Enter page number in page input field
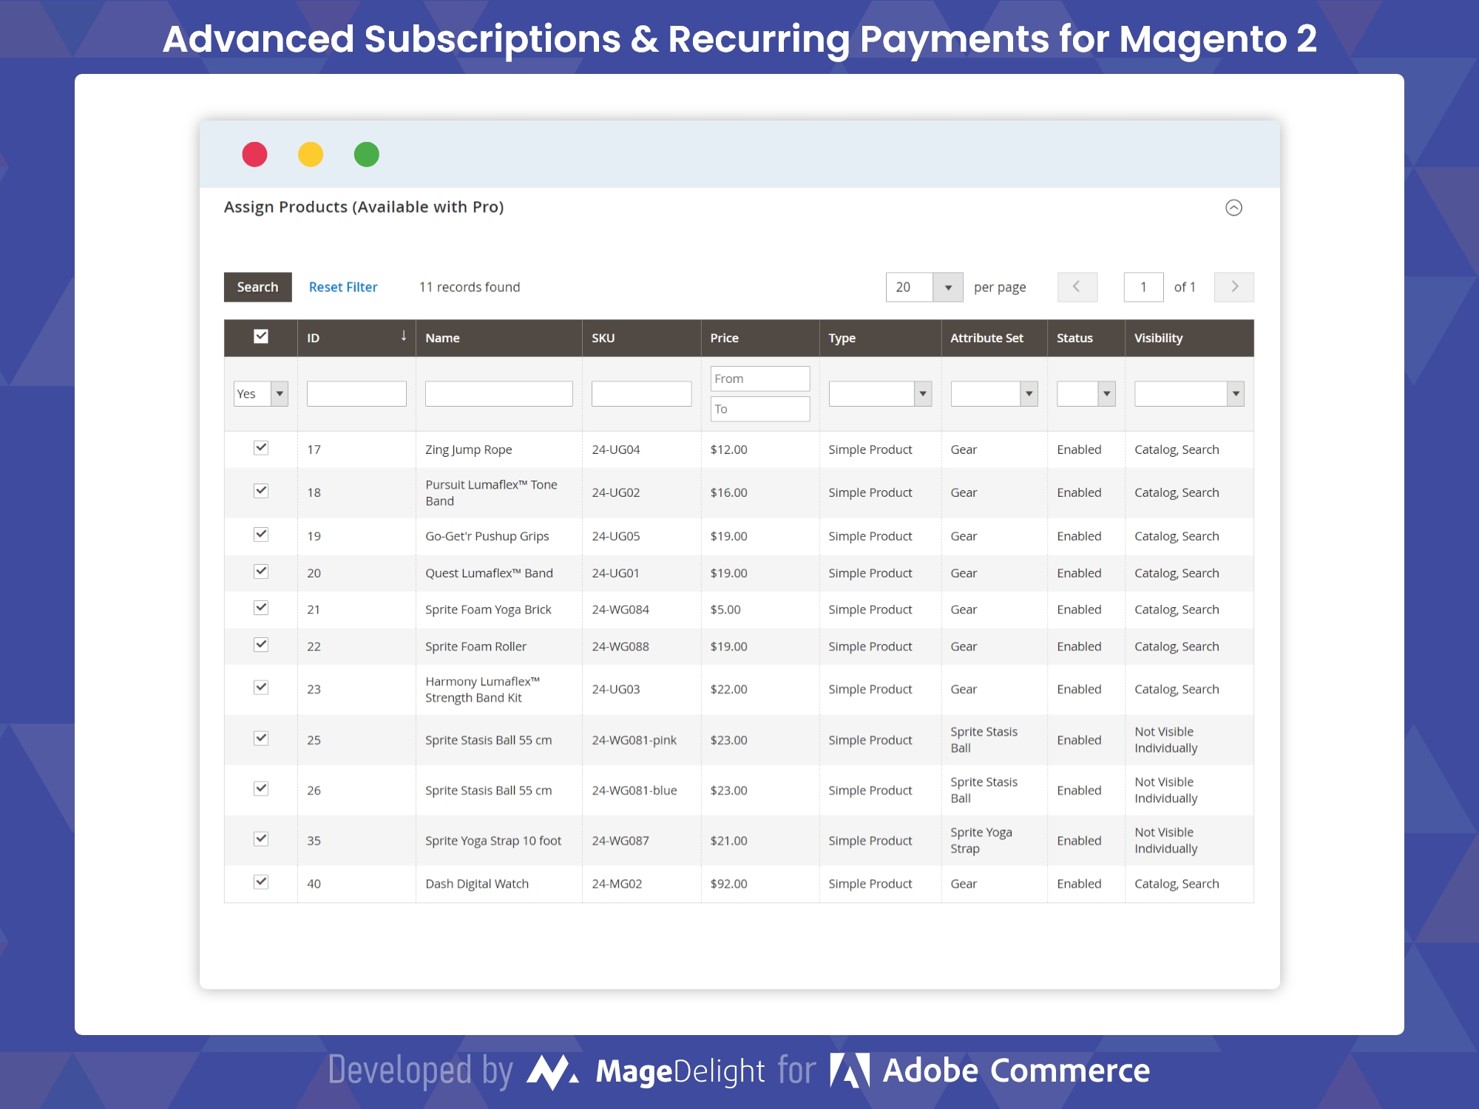 click(x=1143, y=287)
